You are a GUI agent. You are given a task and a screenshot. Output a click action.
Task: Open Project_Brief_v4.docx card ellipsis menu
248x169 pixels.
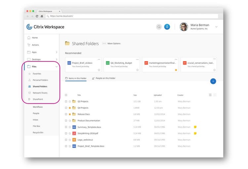coord(99,59)
